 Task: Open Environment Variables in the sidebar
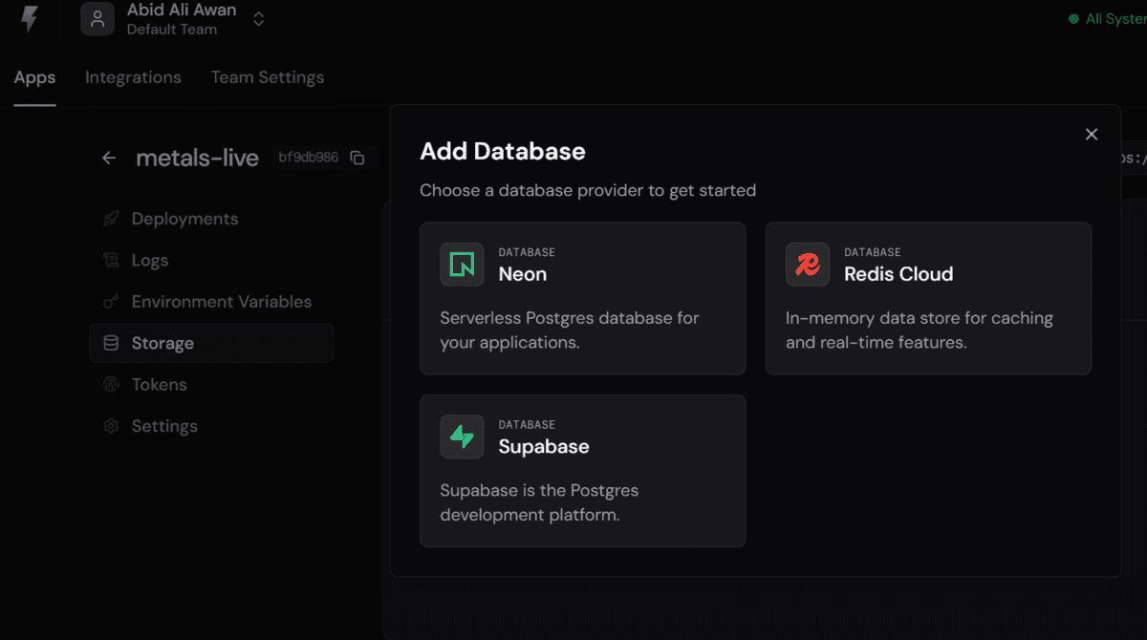pos(211,302)
